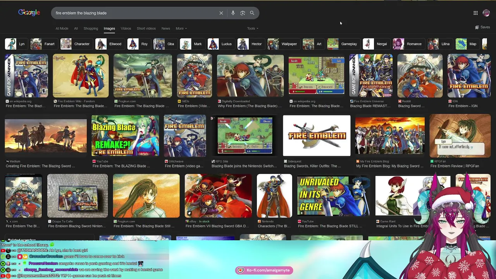Select the Eliwood filter chip
Image resolution: width=496 pixels, height=279 pixels.
109,44
